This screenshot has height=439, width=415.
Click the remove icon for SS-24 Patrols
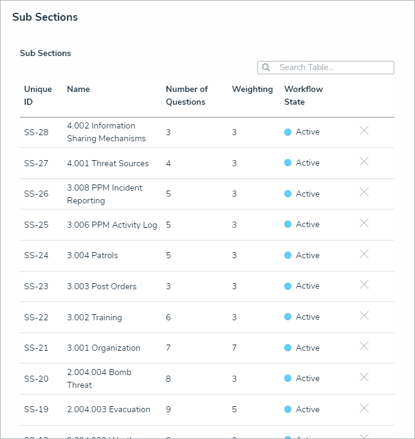tap(364, 254)
